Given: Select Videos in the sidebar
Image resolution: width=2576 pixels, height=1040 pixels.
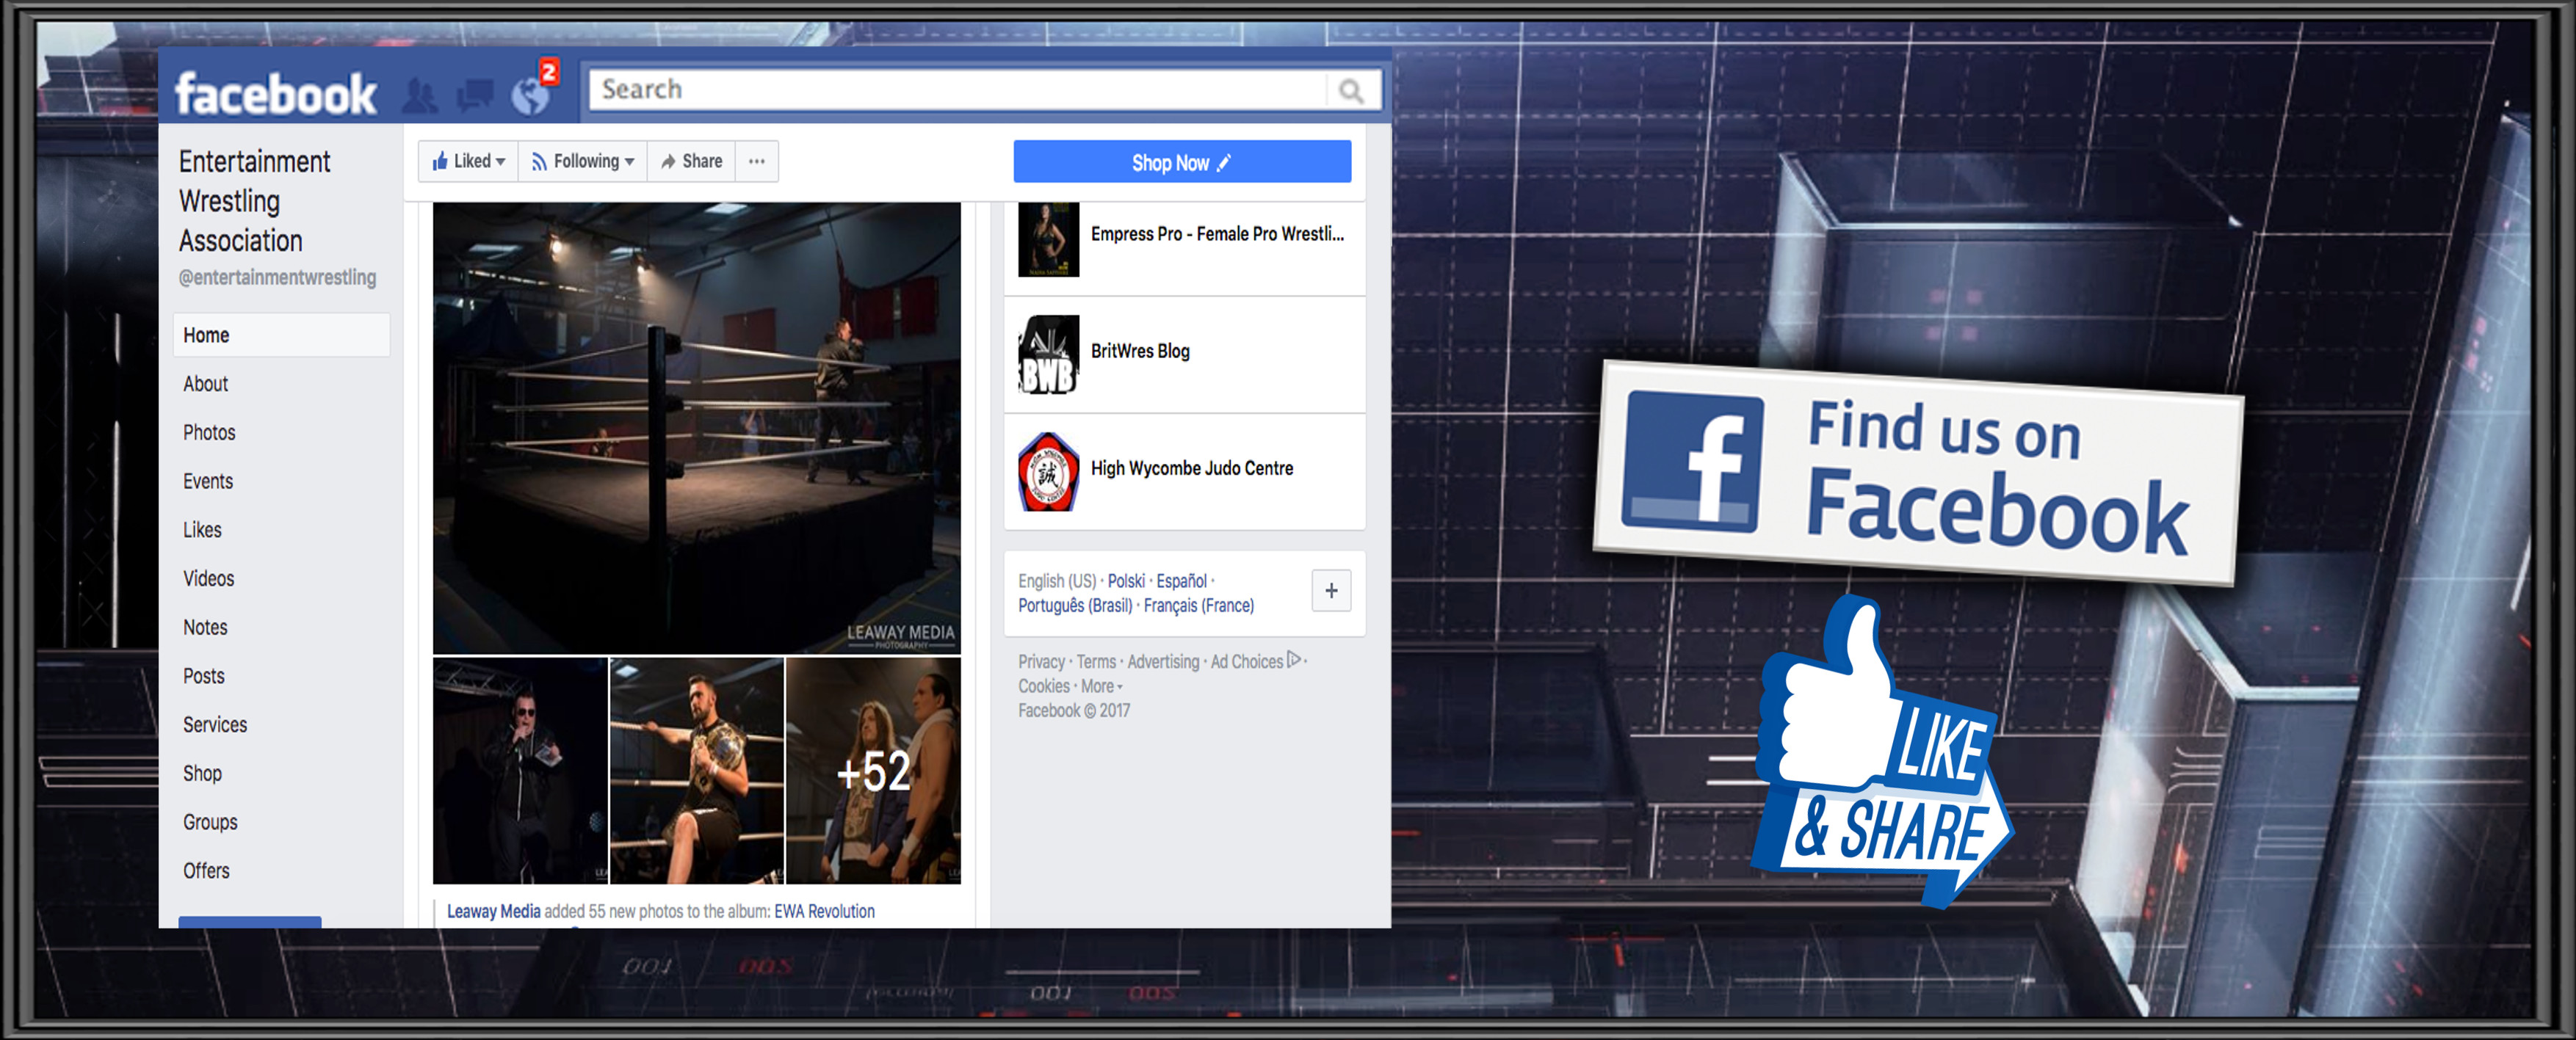Looking at the screenshot, I should [208, 578].
